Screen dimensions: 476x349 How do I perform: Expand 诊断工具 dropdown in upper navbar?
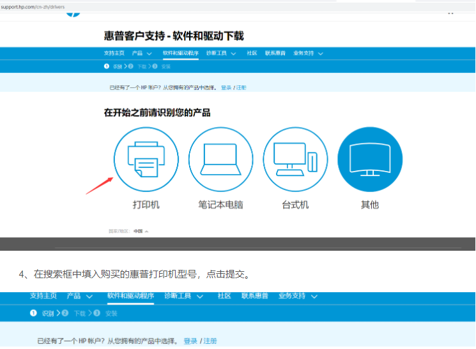tap(221, 53)
